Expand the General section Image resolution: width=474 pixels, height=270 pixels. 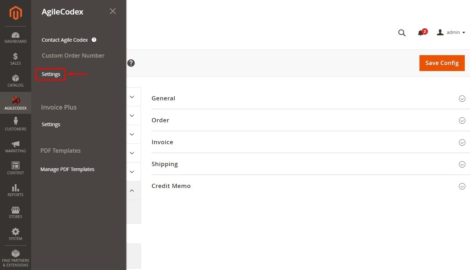pyautogui.click(x=311, y=98)
